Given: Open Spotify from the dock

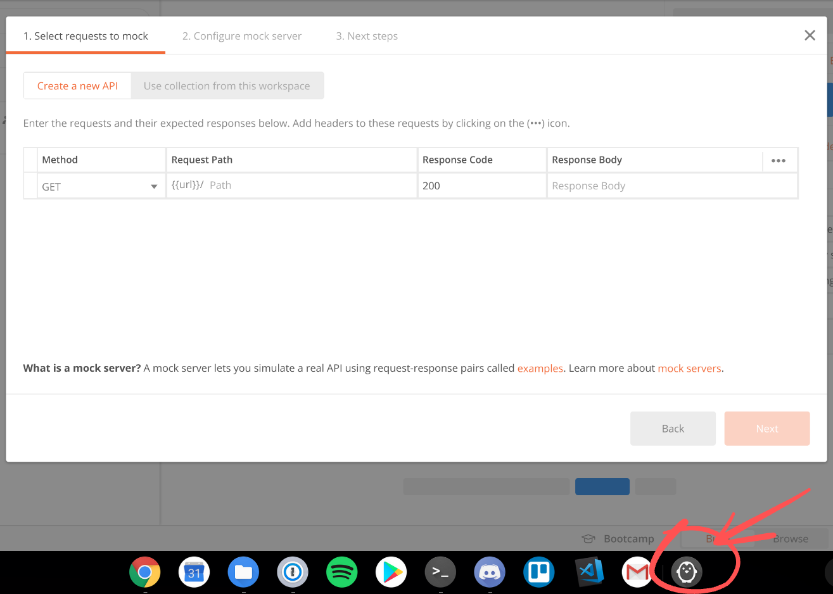Looking at the screenshot, I should pyautogui.click(x=341, y=571).
